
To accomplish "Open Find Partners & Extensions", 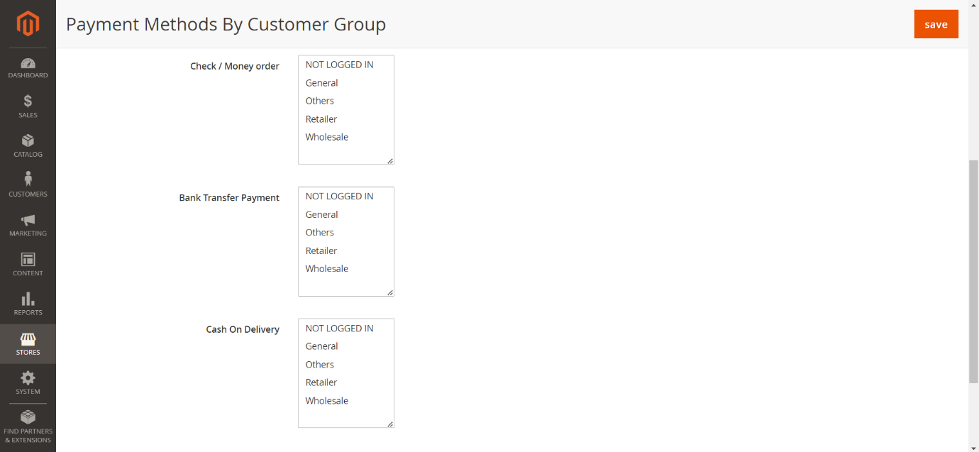I will (x=28, y=426).
